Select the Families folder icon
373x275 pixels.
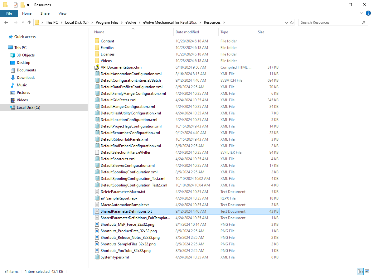pyautogui.click(x=97, y=48)
